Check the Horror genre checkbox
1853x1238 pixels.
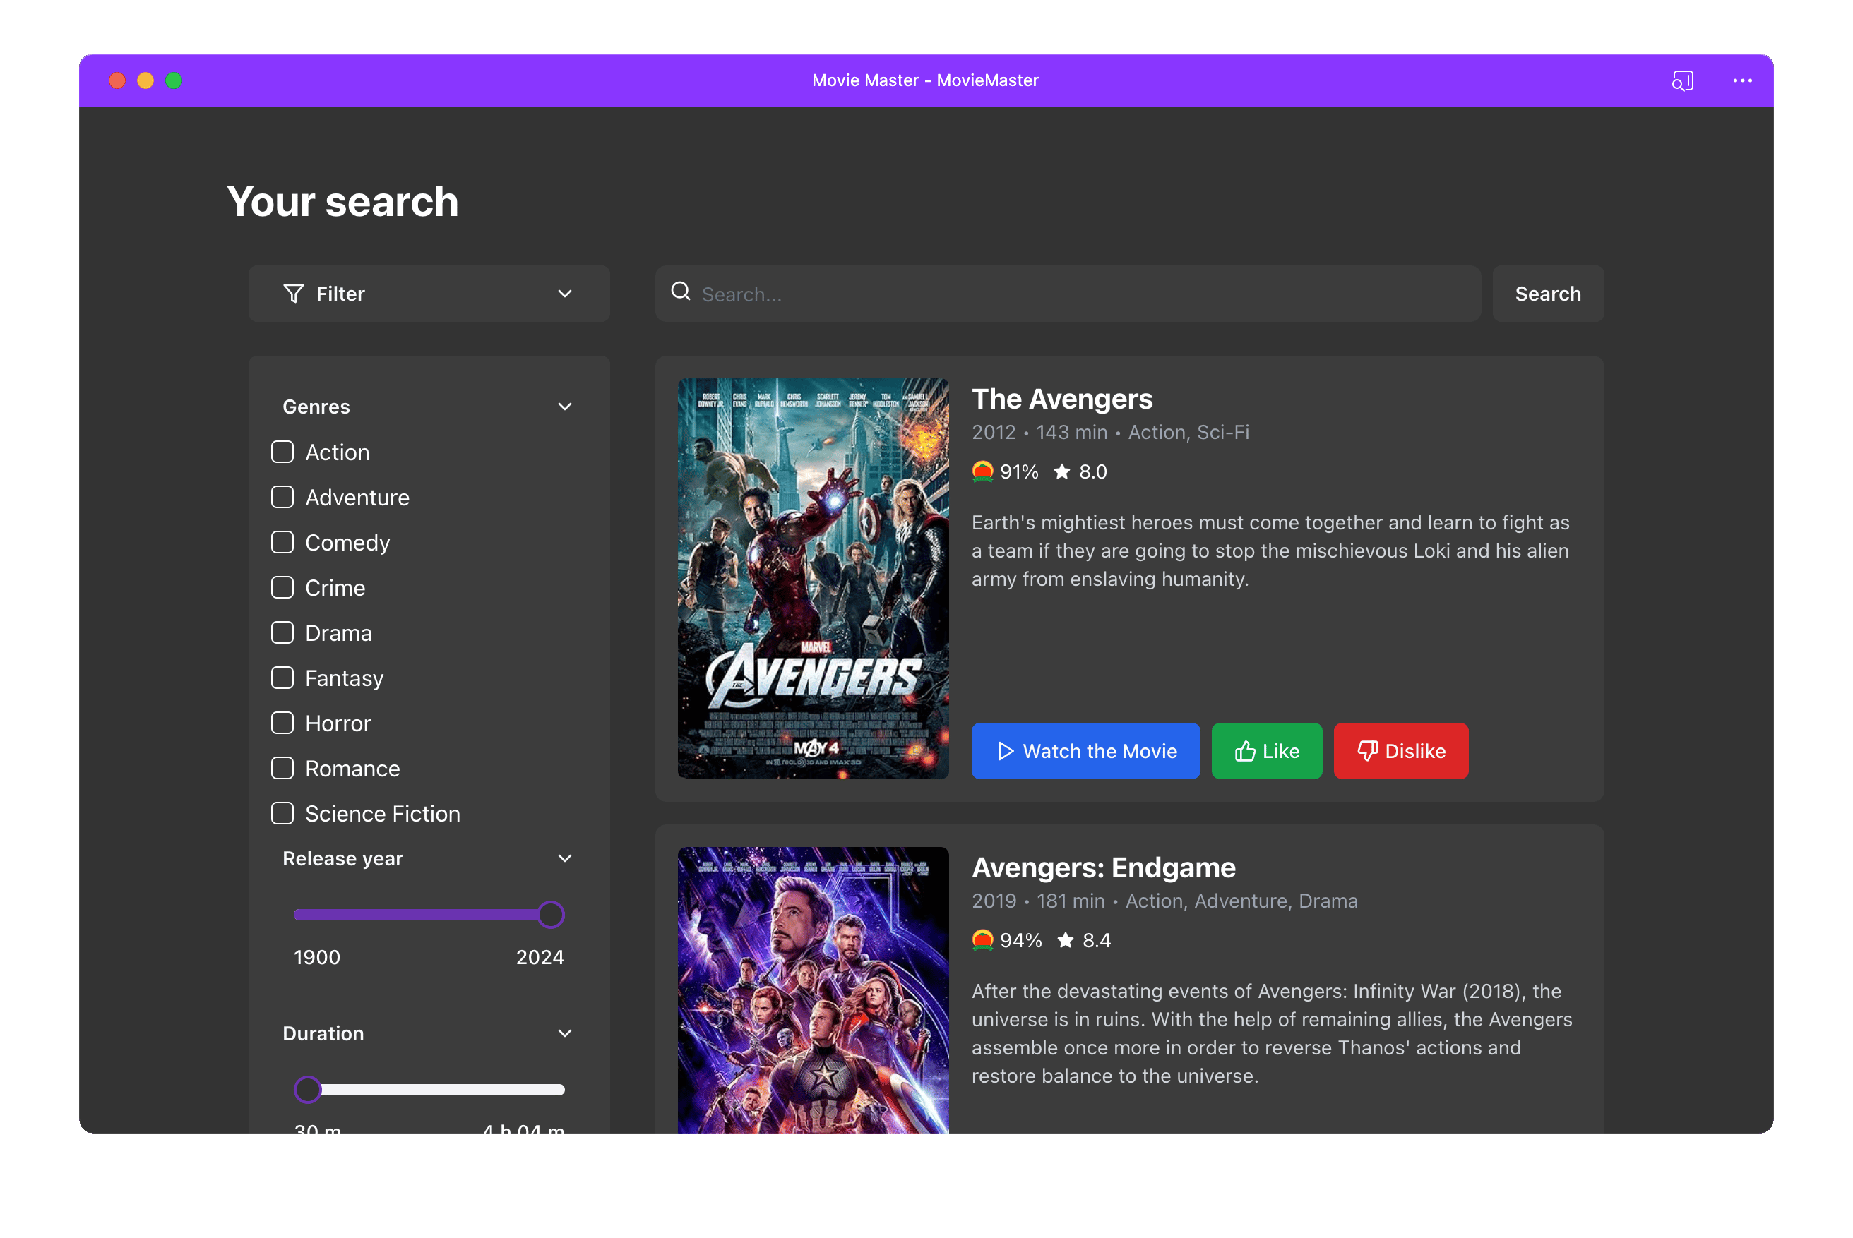point(282,723)
